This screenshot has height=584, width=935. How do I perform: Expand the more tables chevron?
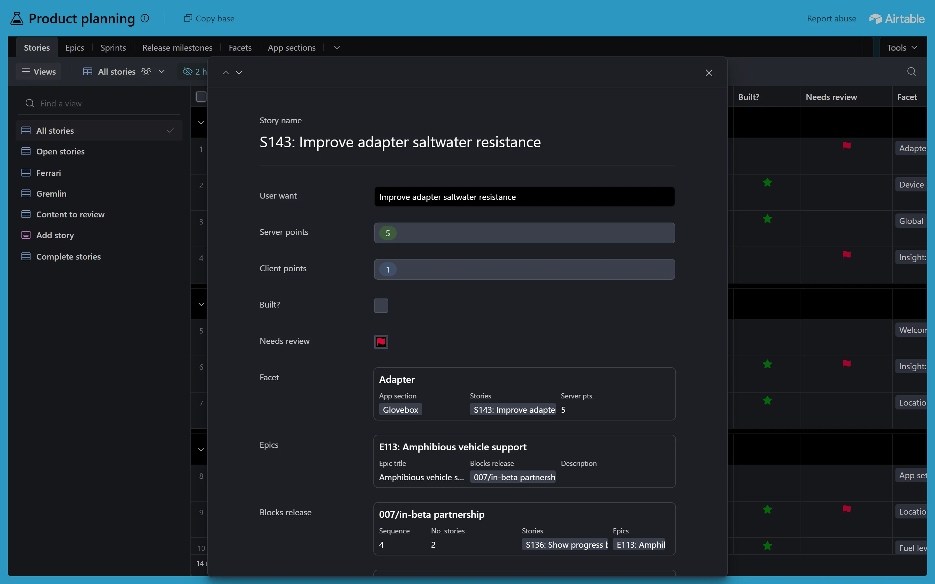coord(337,47)
